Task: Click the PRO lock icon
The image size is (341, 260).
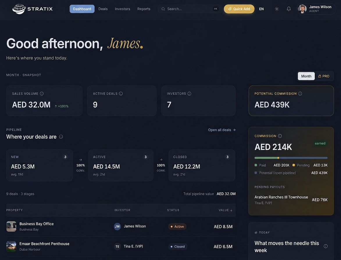Action: (320, 76)
